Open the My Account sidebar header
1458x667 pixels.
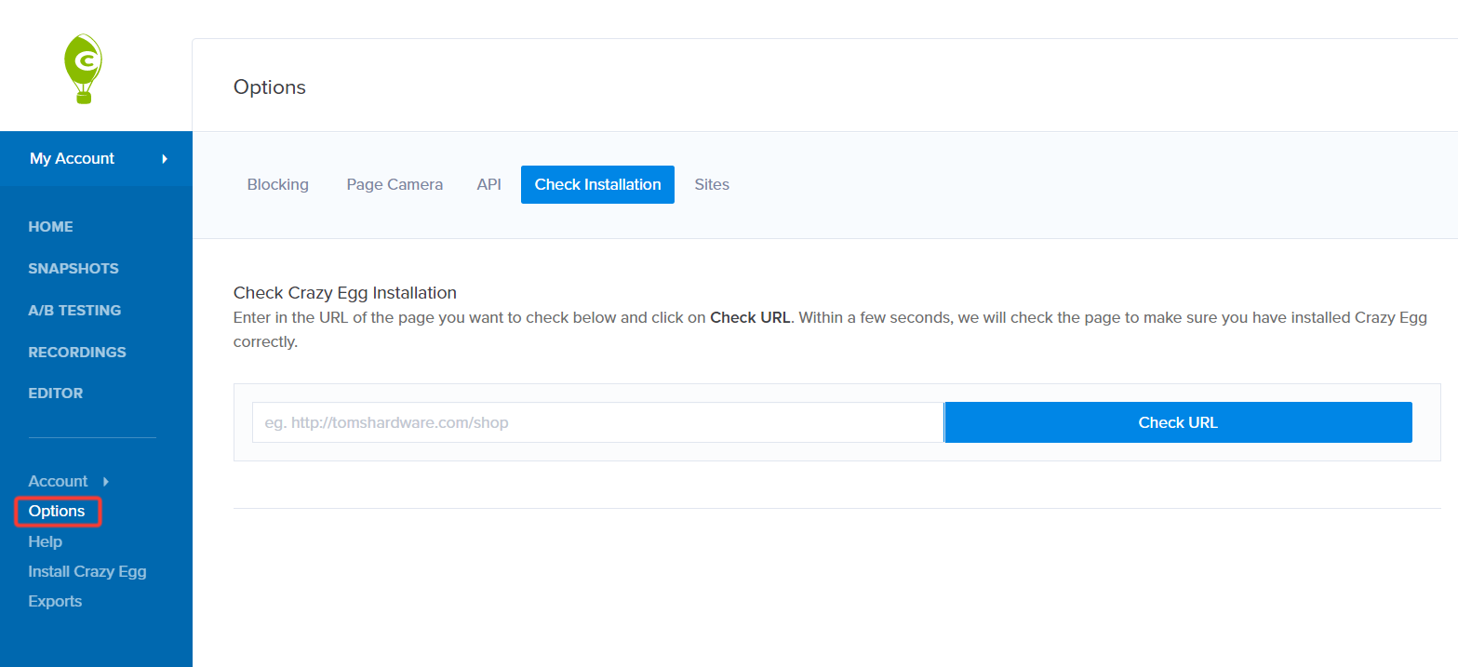[x=96, y=158]
